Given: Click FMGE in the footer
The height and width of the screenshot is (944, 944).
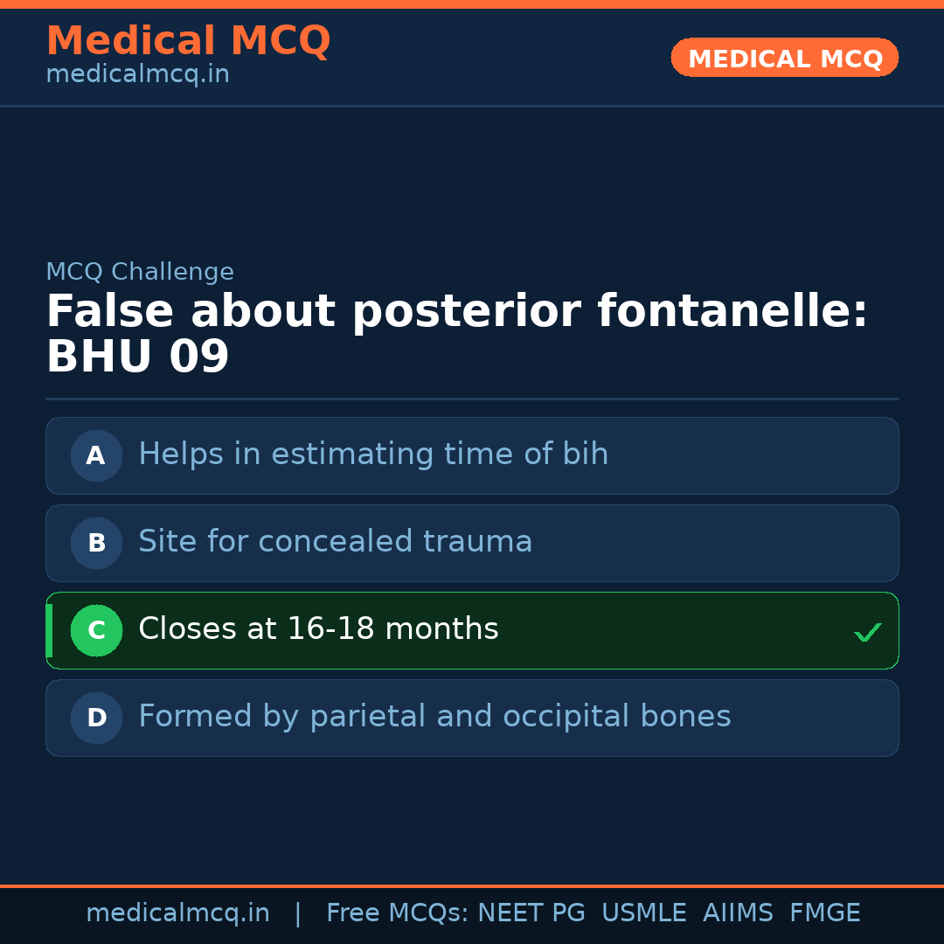Looking at the screenshot, I should (x=825, y=913).
